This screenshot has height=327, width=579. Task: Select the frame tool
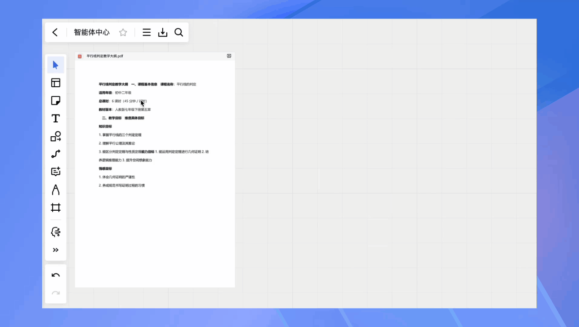(55, 208)
